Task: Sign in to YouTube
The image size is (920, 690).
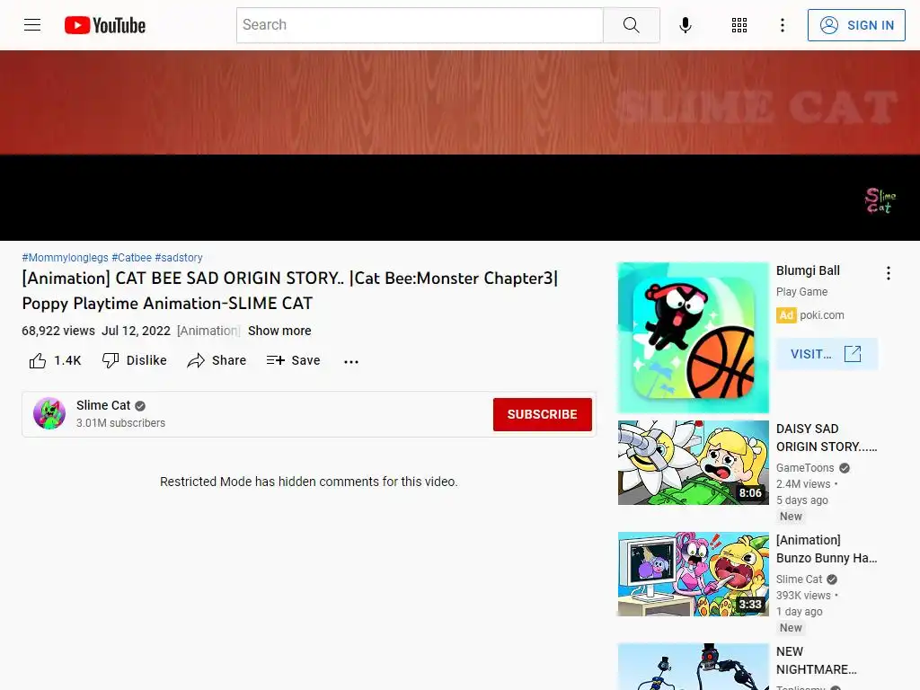Action: coord(856,25)
